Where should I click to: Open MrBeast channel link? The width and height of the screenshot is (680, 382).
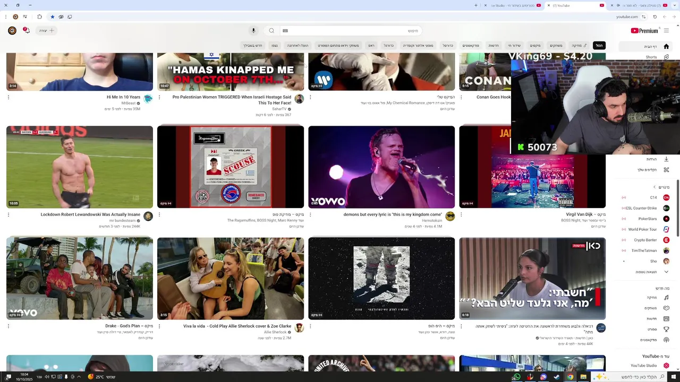point(128,103)
